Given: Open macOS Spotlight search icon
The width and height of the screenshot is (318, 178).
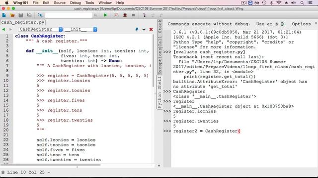Looking at the screenshot, I should [x=302, y=3].
